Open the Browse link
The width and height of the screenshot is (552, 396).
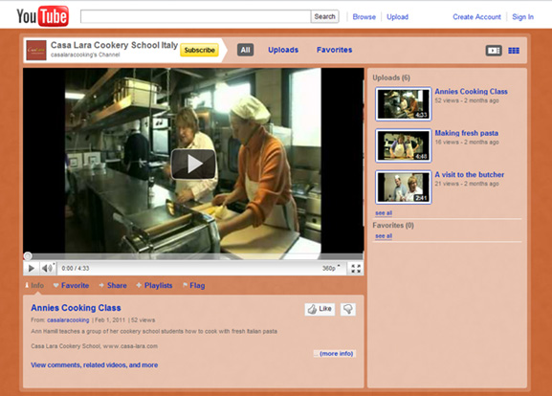coord(364,17)
